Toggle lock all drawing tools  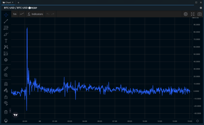(x=6, y=97)
